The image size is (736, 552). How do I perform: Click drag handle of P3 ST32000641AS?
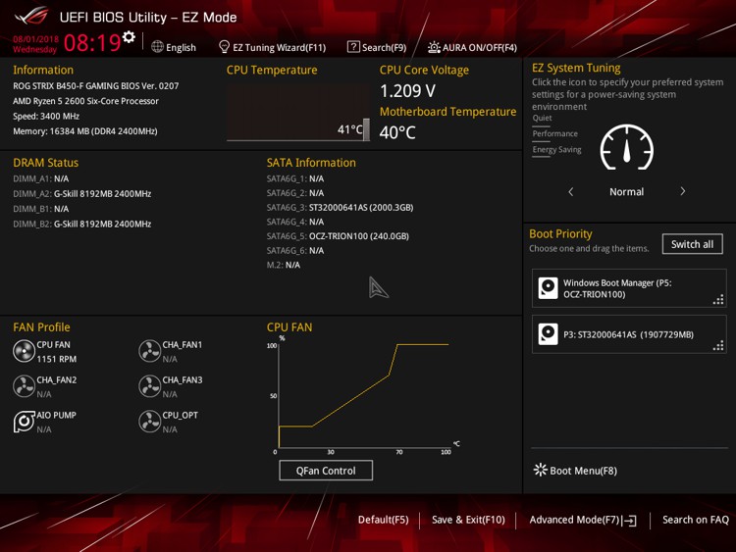pyautogui.click(x=718, y=346)
